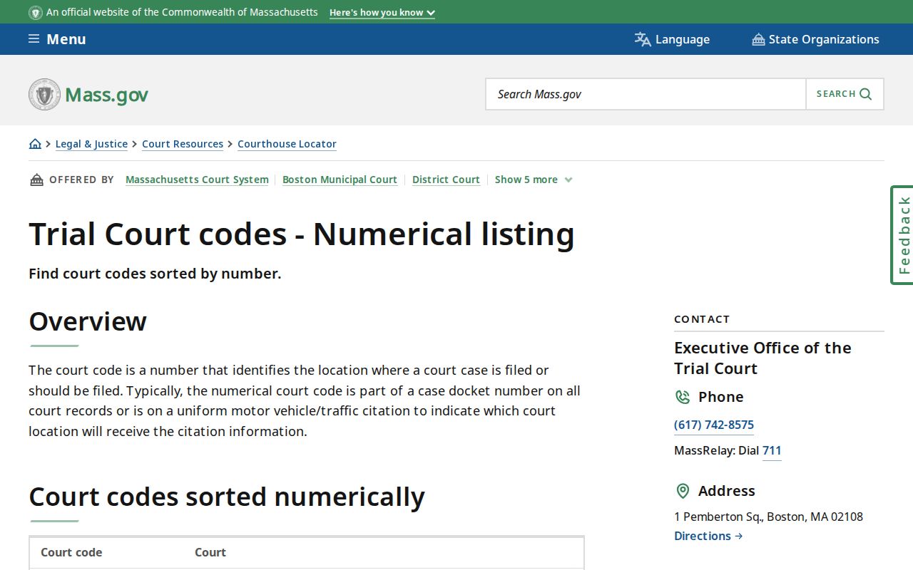Open the Feedback side tab
The image size is (913, 570).
(903, 235)
